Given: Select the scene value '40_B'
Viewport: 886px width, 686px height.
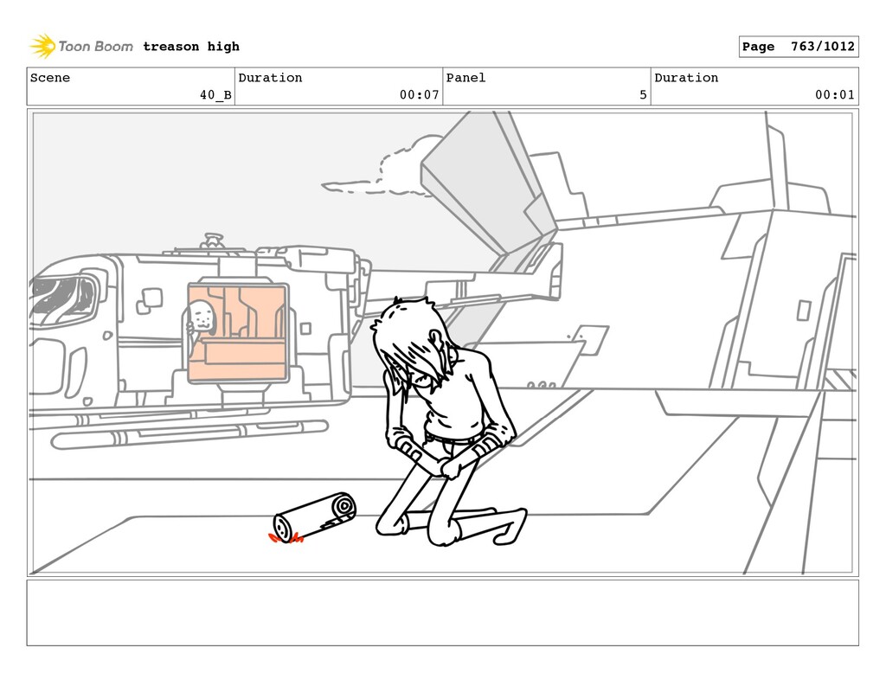Looking at the screenshot, I should tap(215, 95).
